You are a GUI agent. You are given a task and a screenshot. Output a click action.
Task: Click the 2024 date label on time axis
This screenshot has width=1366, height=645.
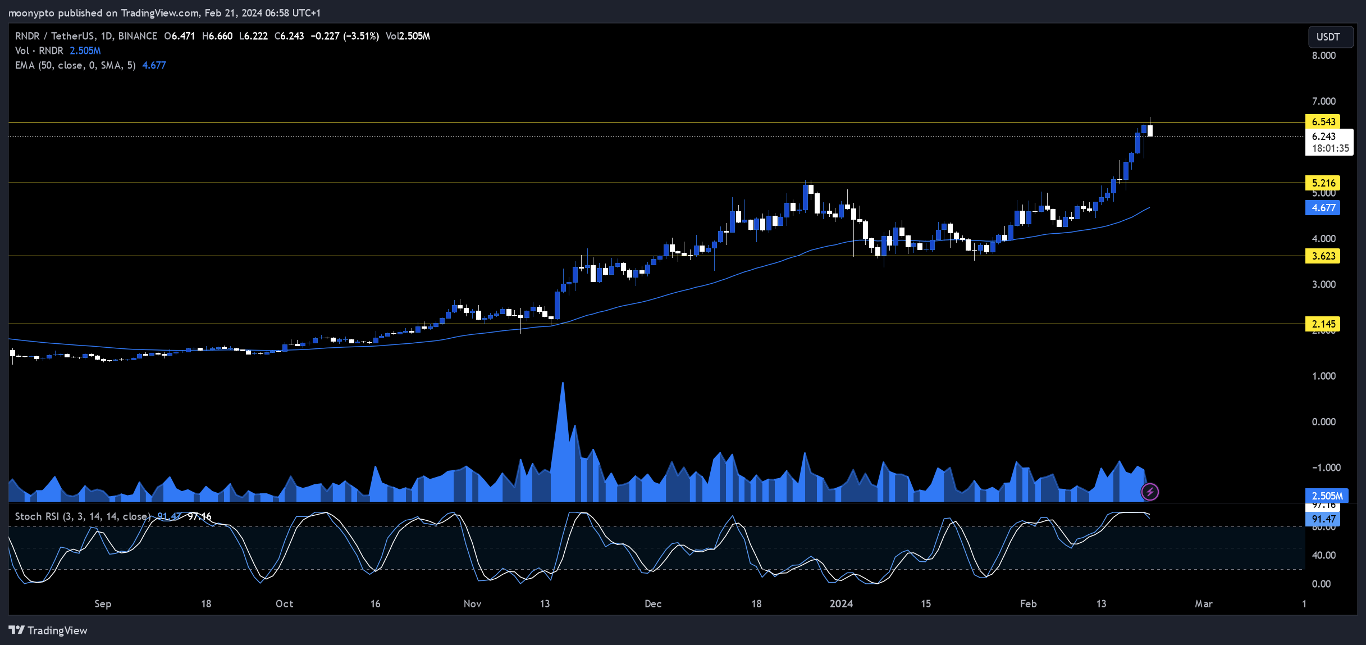[841, 604]
